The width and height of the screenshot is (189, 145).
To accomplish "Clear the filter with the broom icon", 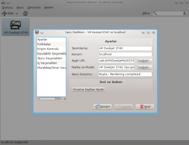I will pyautogui.click(x=184, y=13).
